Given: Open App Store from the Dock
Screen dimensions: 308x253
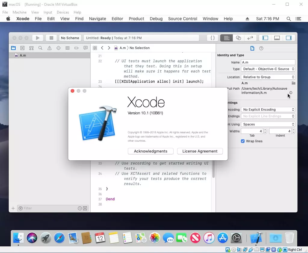Looking at the screenshot, I should pyautogui.click(x=222, y=238).
